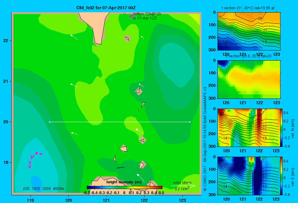
Task: Click the 't section (11..30°C) lat=19.95' title
Action: (248, 8)
